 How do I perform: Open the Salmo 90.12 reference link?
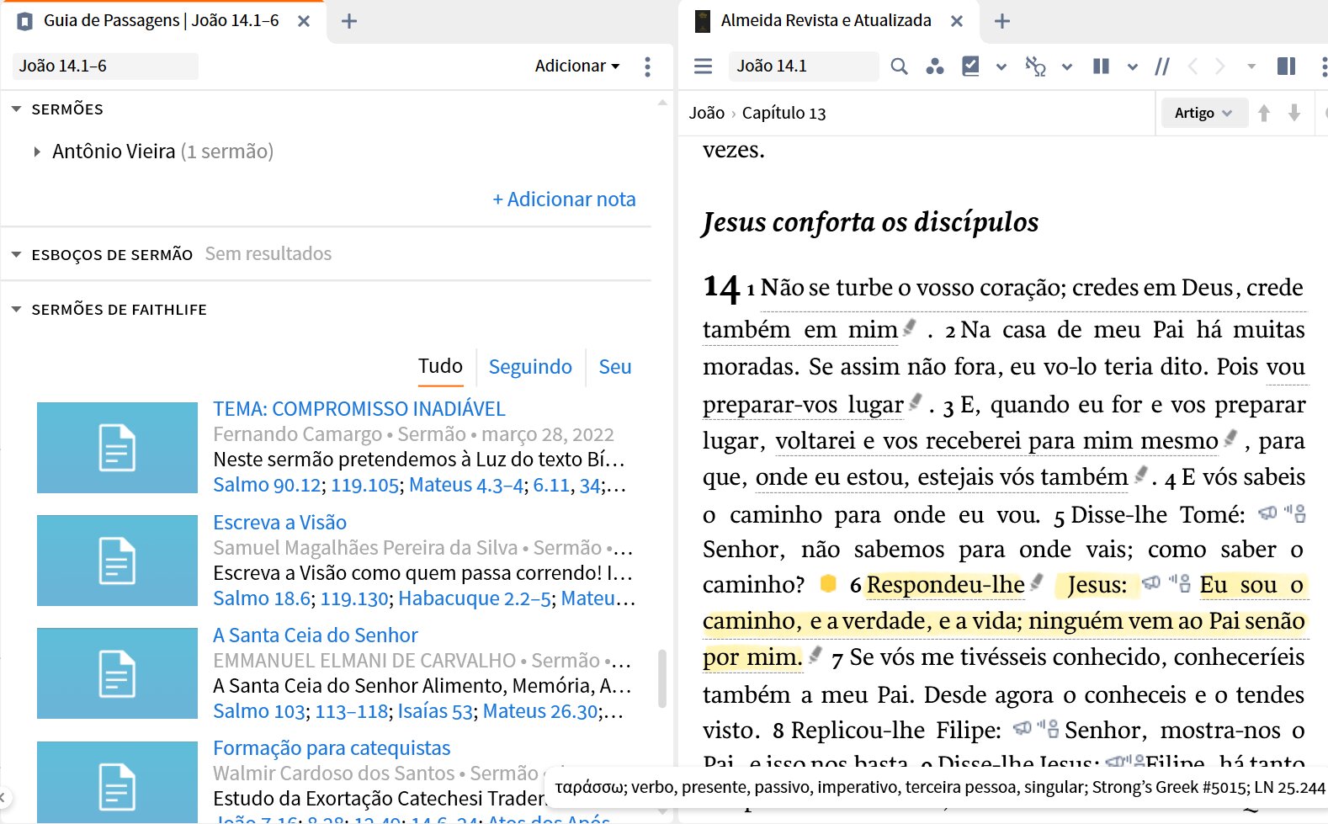click(x=267, y=485)
